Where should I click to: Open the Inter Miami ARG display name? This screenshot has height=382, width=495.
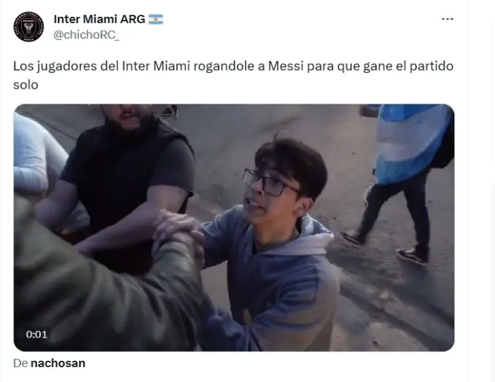click(x=99, y=19)
